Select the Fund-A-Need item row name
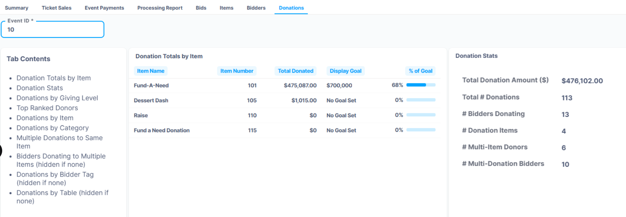626x217 pixels. pos(151,86)
